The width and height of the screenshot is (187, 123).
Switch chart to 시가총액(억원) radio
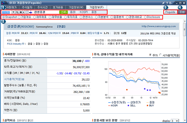click(160, 55)
